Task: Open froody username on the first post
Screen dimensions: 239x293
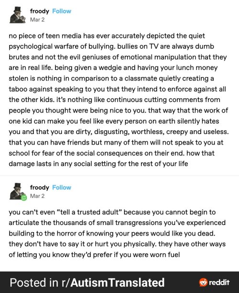Action: click(40, 11)
